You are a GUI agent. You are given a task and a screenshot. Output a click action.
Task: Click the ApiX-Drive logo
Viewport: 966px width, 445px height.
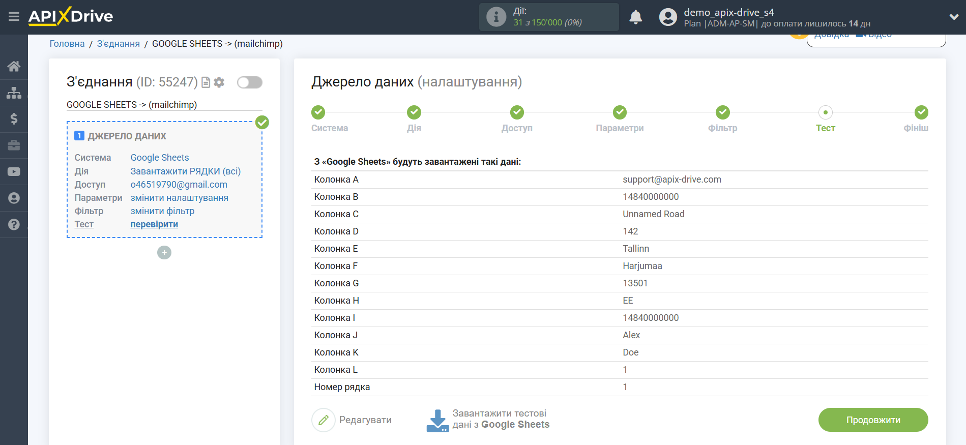tap(71, 16)
